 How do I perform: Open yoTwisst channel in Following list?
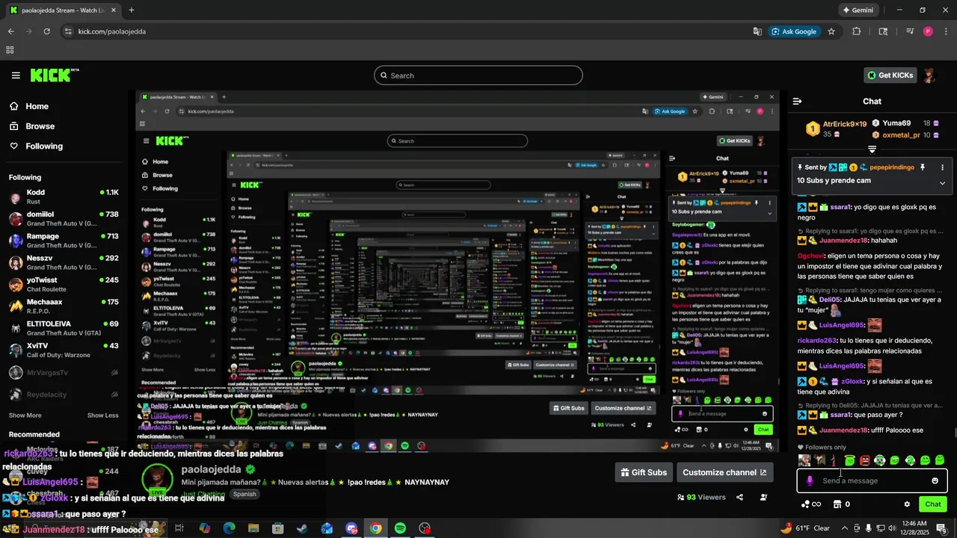coord(64,285)
